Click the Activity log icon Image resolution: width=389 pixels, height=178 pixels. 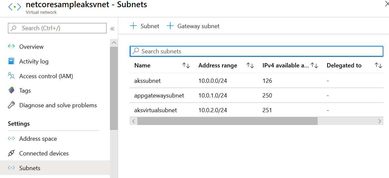click(x=11, y=61)
